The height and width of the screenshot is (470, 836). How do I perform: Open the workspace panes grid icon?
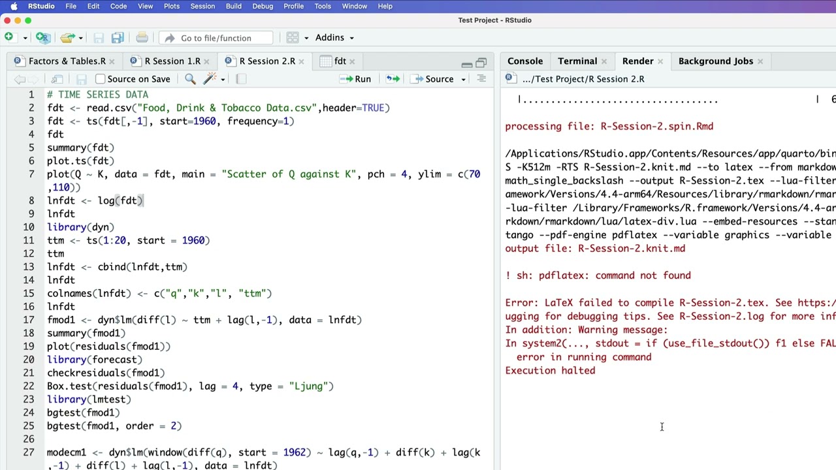[293, 38]
